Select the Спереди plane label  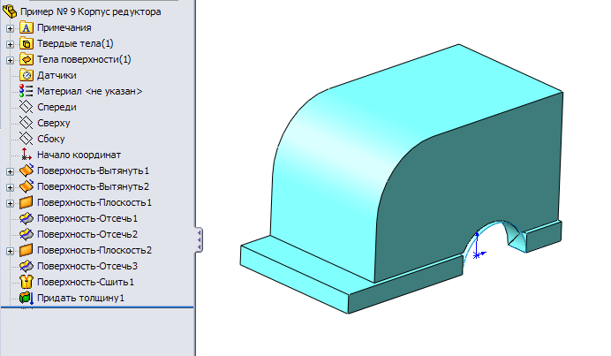57,107
